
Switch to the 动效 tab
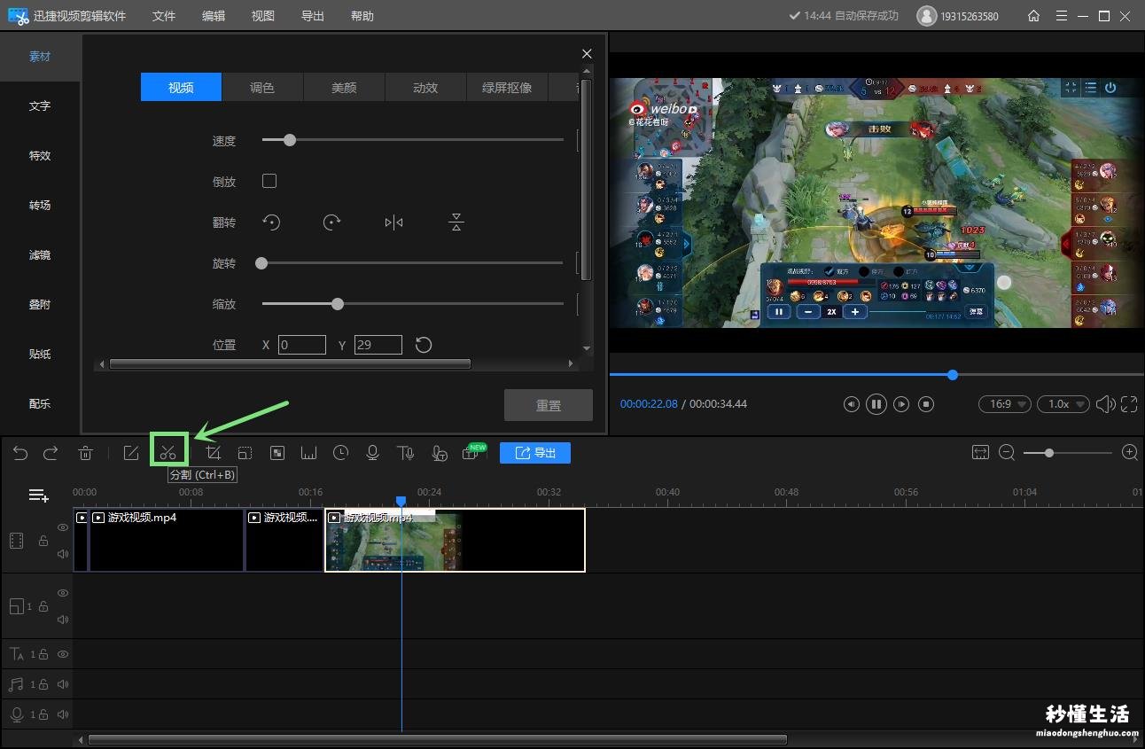click(425, 87)
